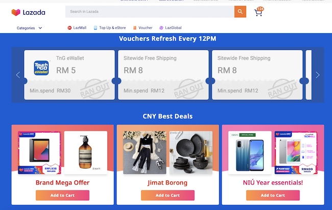
Task: Click the Touch 'n Go eWallet logo
Action: (x=41, y=68)
